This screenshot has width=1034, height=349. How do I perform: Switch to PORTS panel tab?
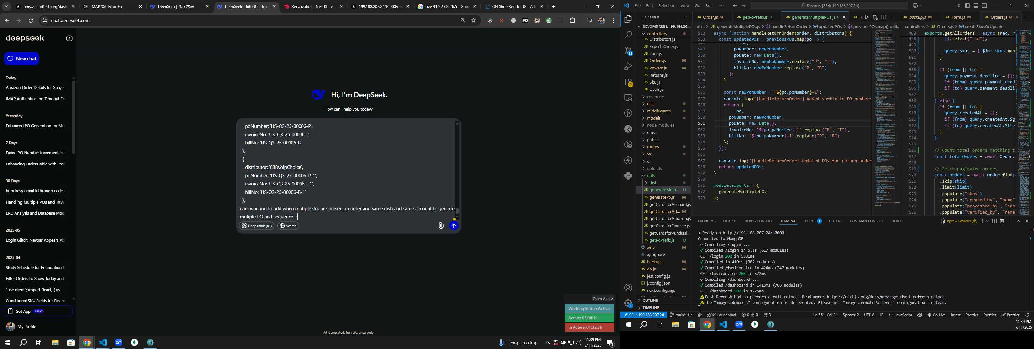tap(813, 221)
